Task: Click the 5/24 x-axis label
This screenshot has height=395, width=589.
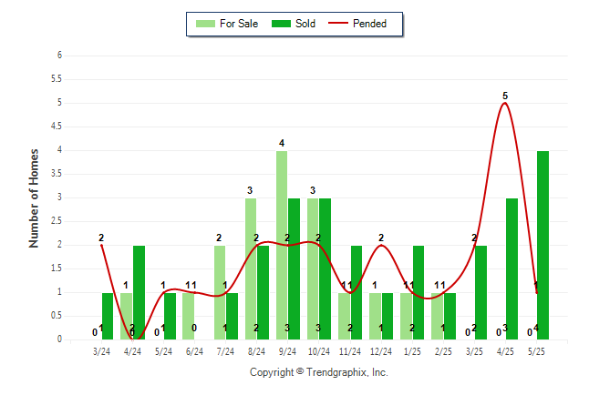Action: pos(164,351)
